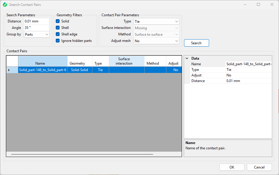Screen dimensions: 279x175
Task: Confirm with the OK button
Action: tap(232, 167)
